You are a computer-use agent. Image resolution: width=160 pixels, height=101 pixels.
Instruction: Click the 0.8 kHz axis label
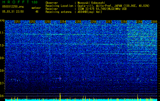pos(2,71)
